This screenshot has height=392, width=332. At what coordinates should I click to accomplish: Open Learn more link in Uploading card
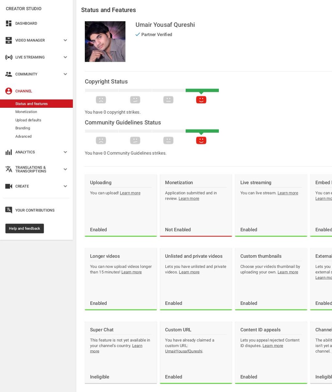click(x=130, y=193)
